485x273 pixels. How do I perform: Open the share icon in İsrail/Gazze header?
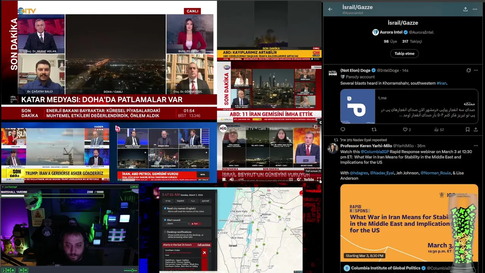pos(465,9)
